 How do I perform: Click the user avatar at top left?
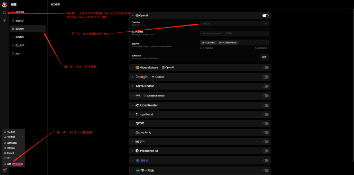(4, 4)
